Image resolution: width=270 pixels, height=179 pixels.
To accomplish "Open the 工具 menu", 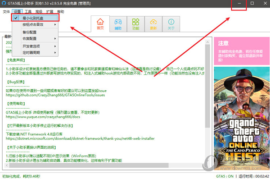I will pos(28,12).
